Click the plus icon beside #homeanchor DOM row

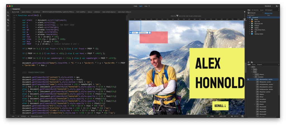pyautogui.click(x=248, y=79)
